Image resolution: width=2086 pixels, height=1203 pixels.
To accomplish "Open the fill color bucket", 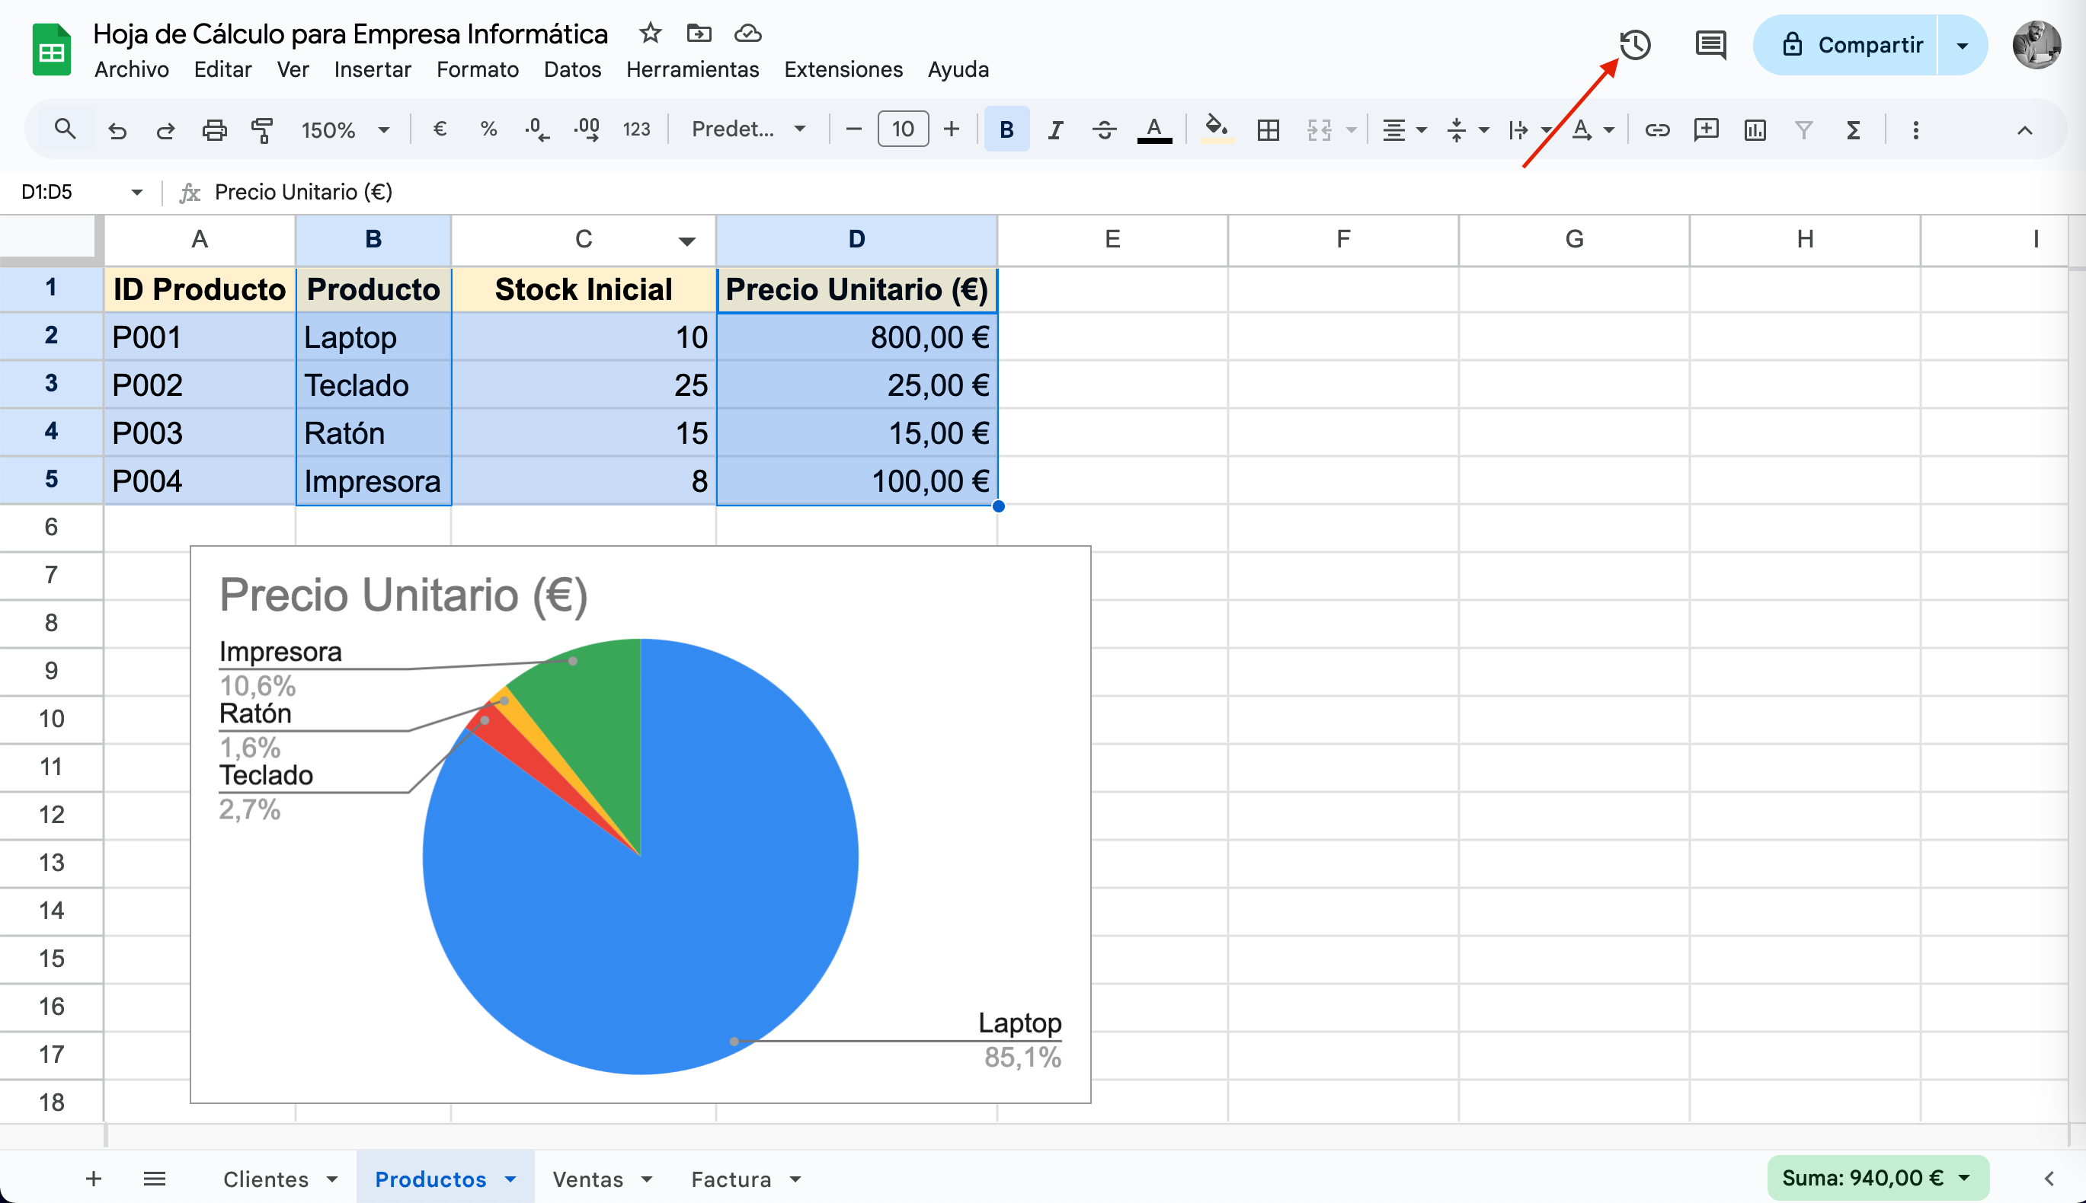I will (x=1215, y=129).
